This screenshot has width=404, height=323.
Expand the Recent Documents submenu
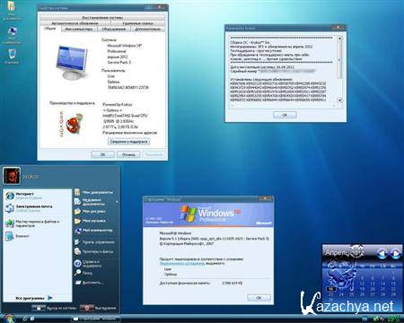coord(95,202)
